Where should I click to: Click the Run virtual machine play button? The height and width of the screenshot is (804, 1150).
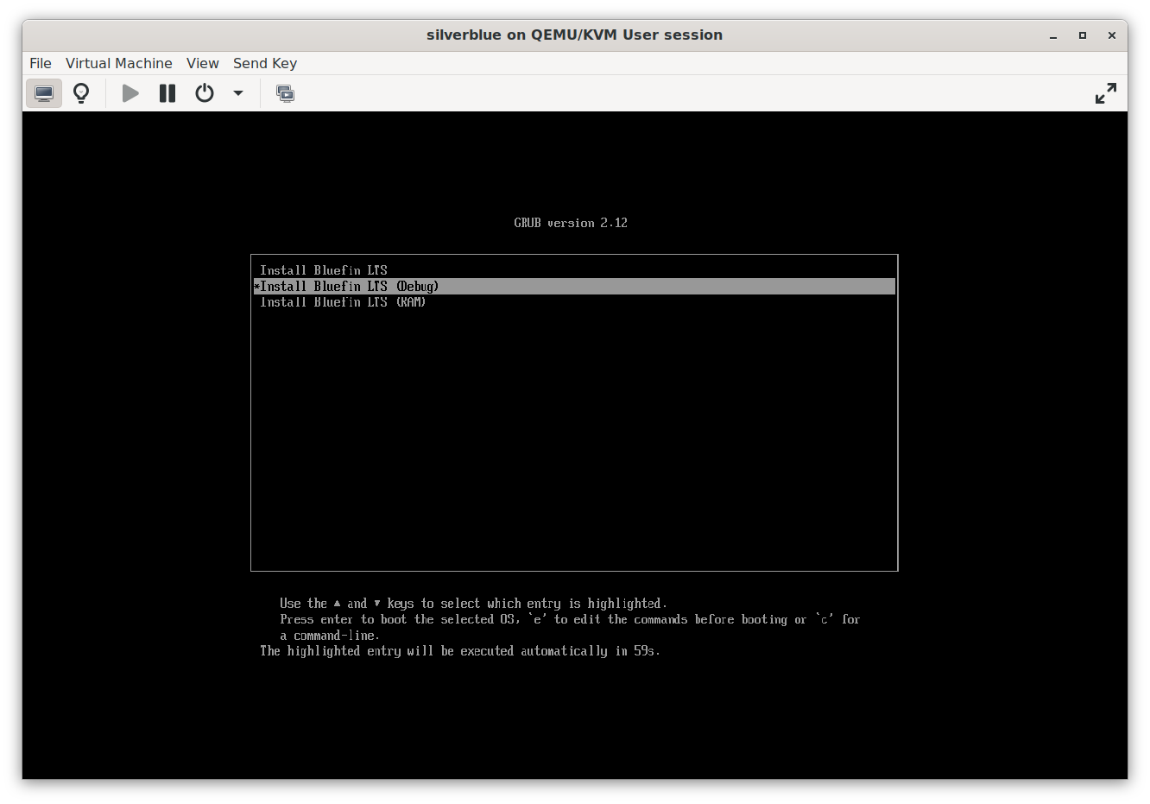pos(130,93)
